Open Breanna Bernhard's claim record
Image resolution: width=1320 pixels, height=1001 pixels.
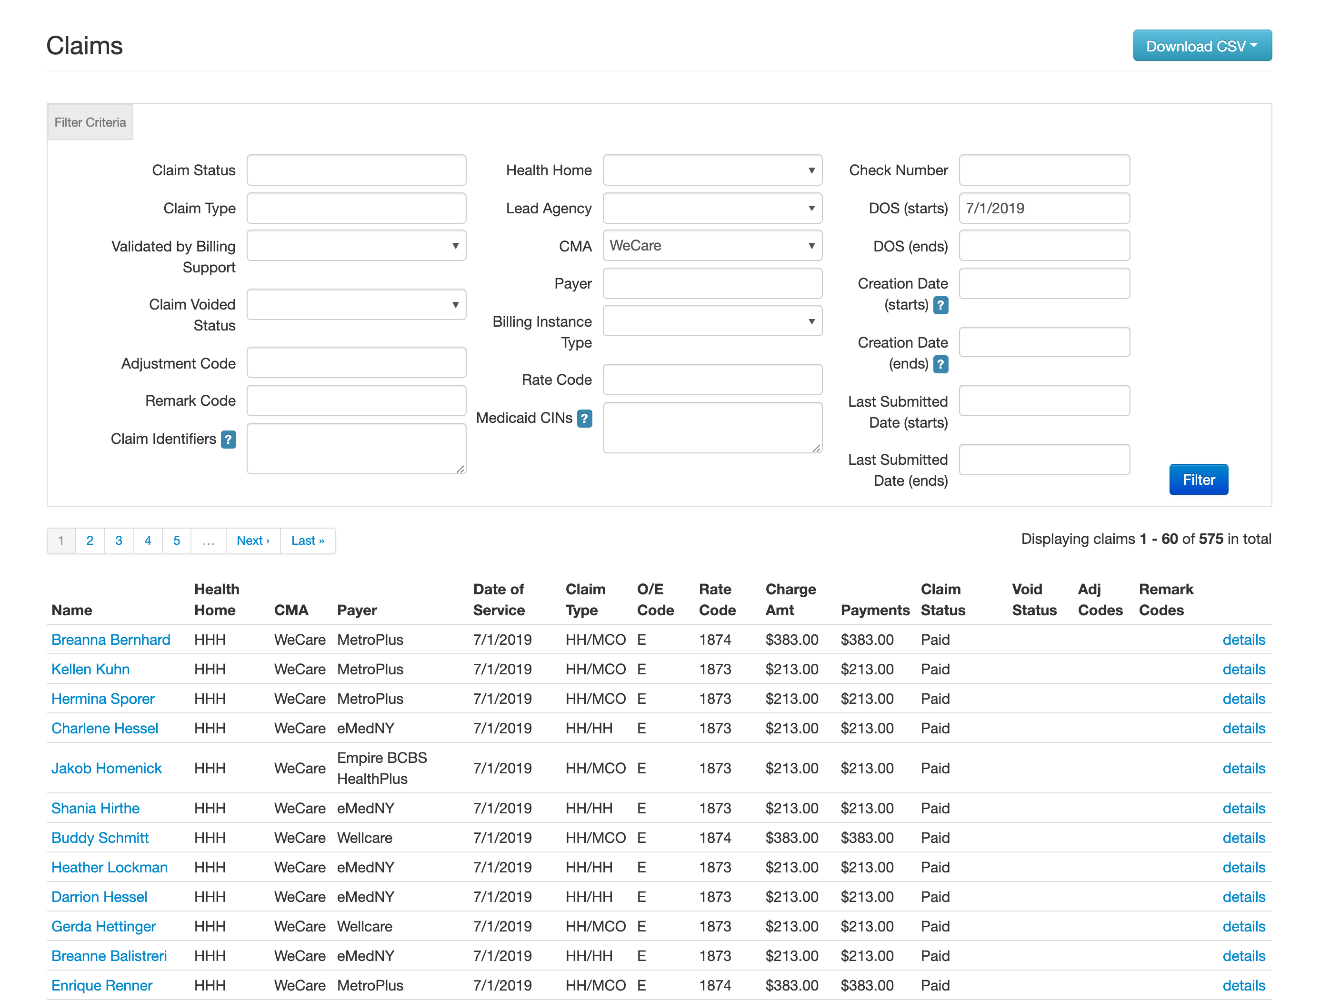[110, 639]
